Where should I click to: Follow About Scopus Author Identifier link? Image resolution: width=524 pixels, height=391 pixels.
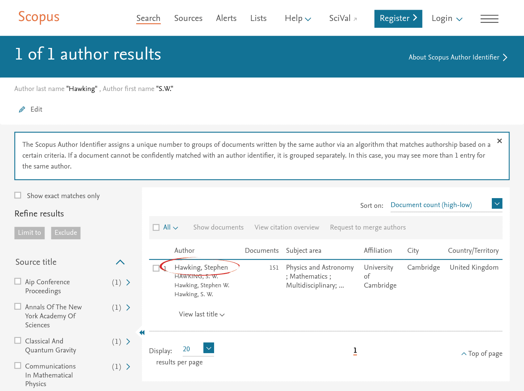coord(454,57)
